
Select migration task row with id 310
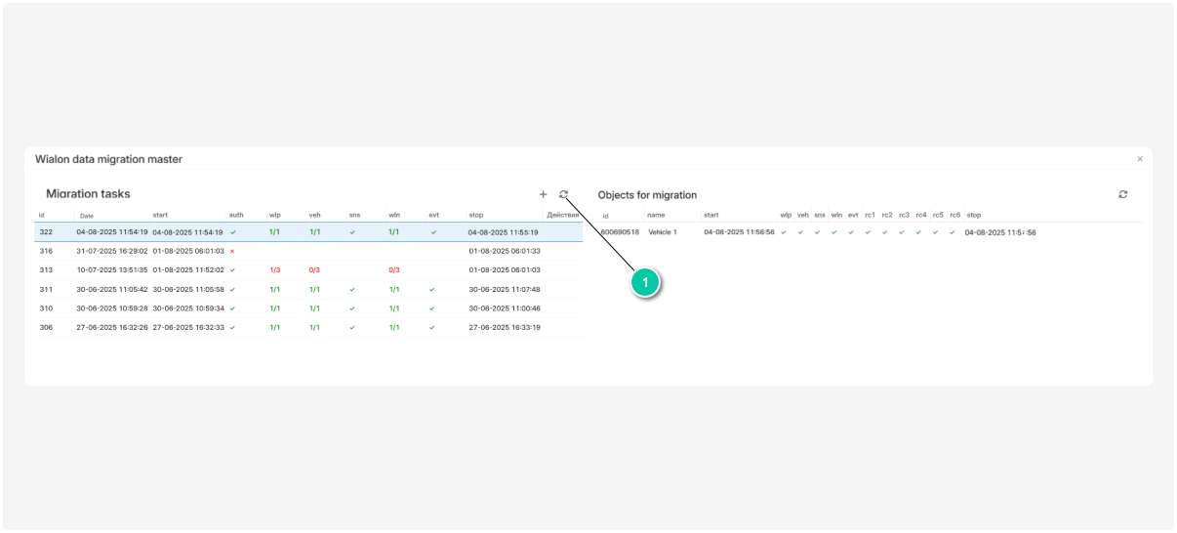46,308
